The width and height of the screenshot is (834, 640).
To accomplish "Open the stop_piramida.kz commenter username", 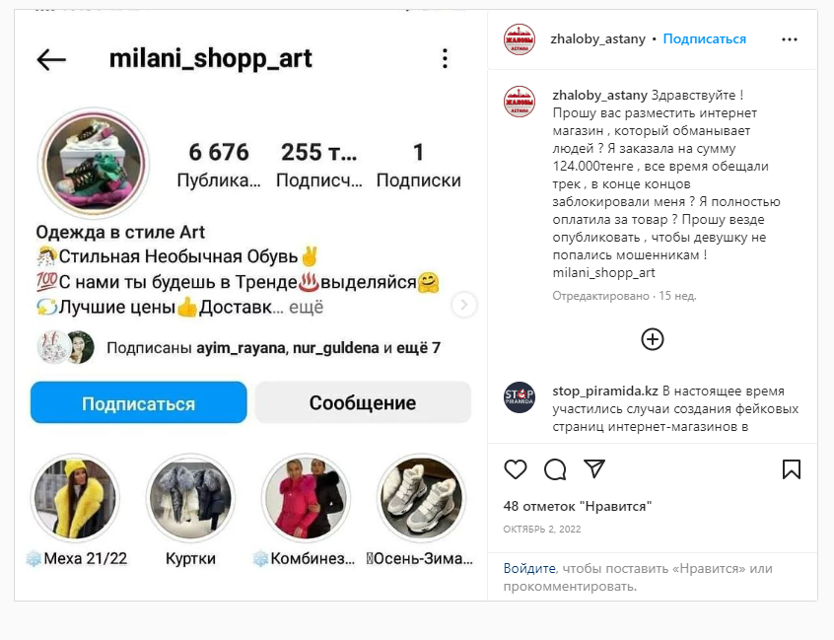I will coord(605,391).
